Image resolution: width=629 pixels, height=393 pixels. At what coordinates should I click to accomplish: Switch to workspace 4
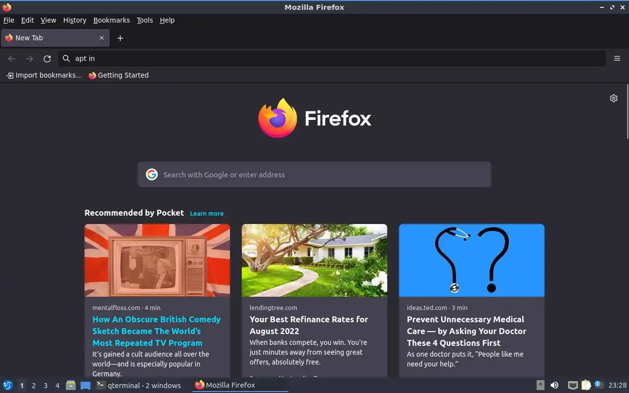click(x=57, y=386)
